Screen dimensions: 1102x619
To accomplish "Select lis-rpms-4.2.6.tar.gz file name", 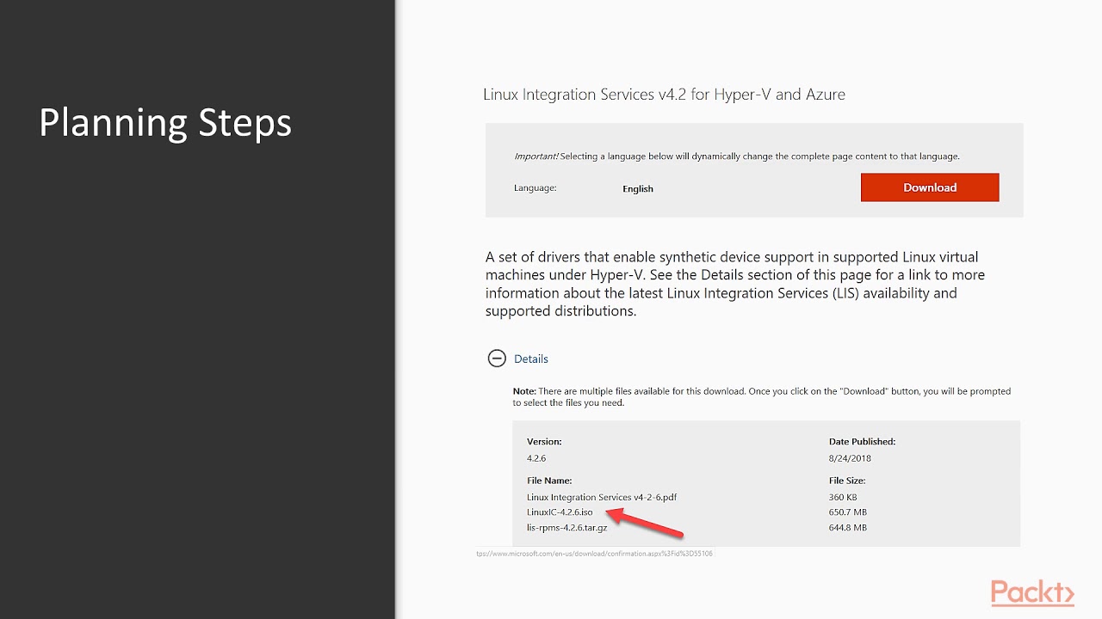I will 566,528.
